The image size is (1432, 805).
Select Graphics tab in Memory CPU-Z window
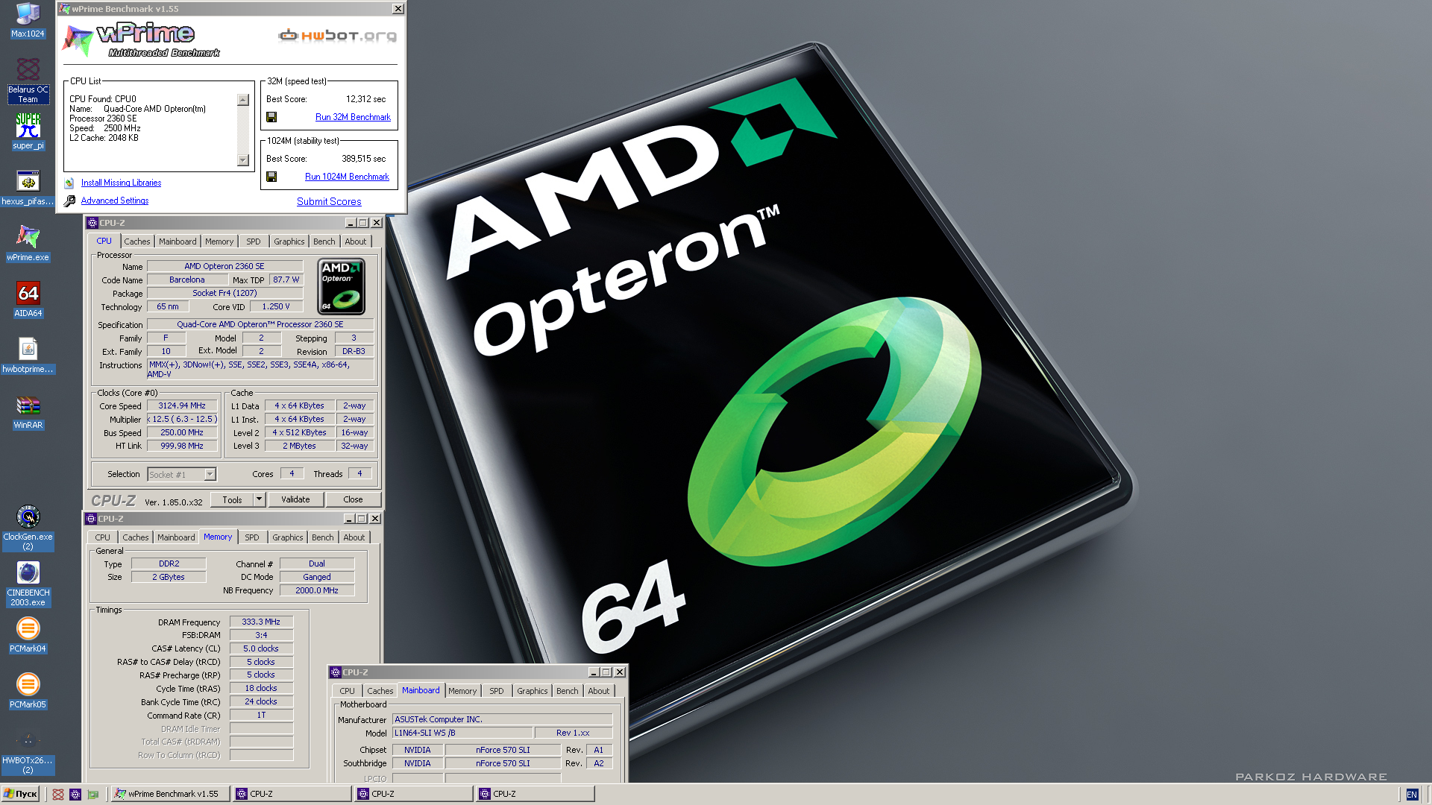tap(287, 537)
